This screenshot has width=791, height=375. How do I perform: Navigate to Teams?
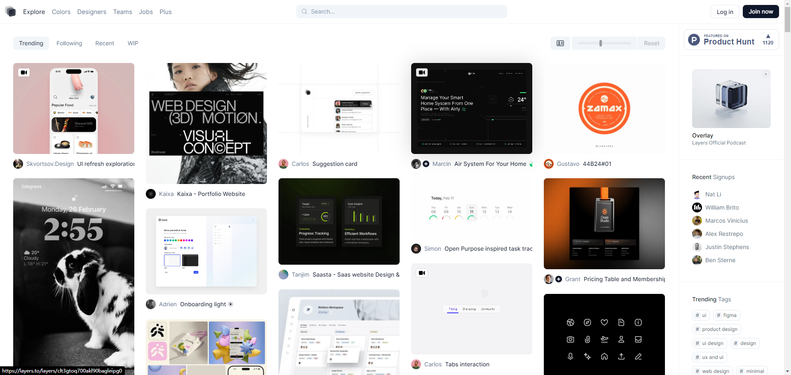click(x=123, y=12)
